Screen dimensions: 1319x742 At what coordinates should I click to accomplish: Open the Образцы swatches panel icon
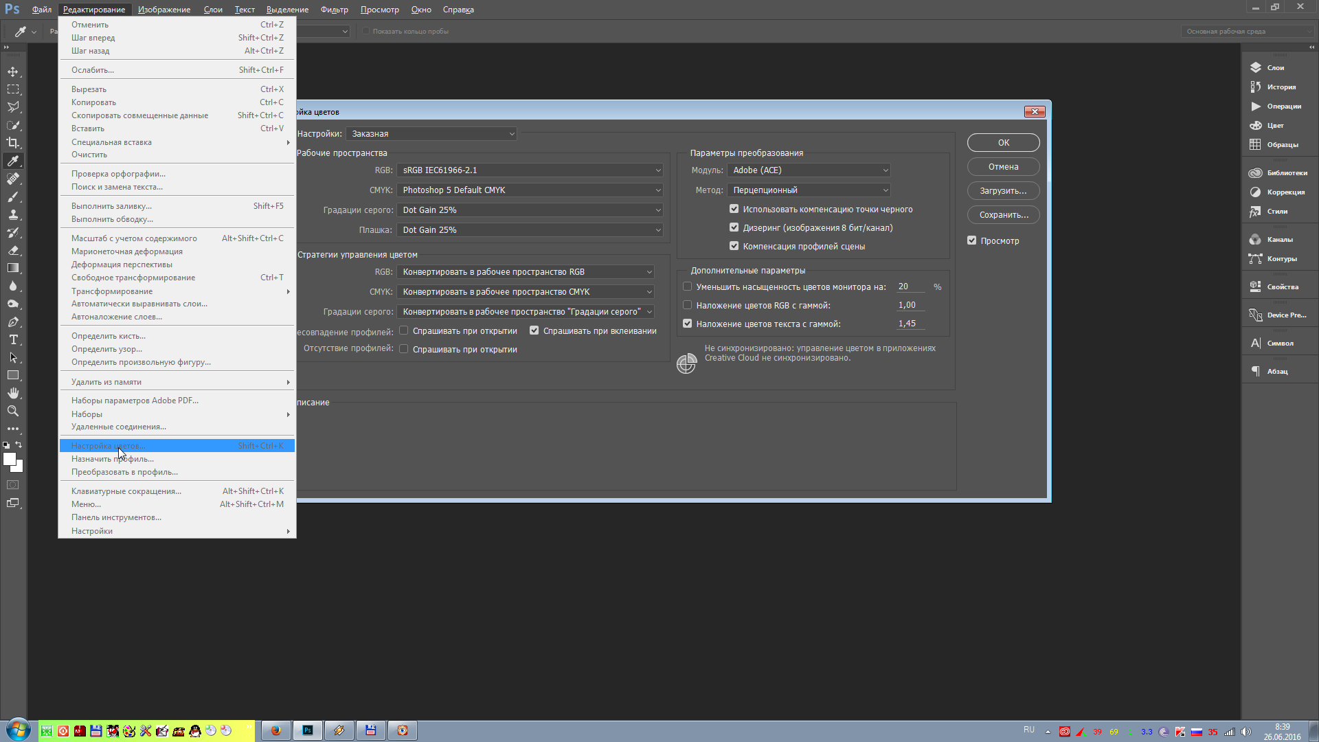pyautogui.click(x=1256, y=144)
